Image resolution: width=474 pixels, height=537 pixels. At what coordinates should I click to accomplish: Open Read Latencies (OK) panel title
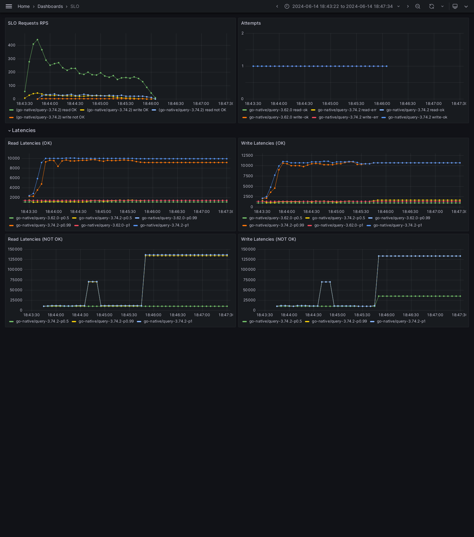pos(30,143)
